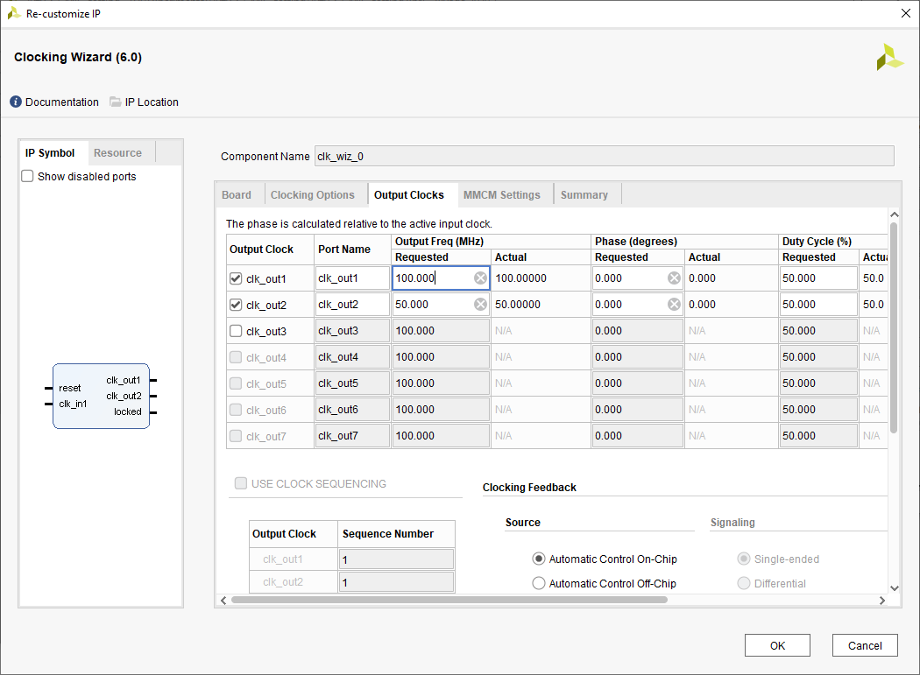Viewport: 920px width, 675px height.
Task: Clear clk_out1 requested phase value
Action: [674, 278]
